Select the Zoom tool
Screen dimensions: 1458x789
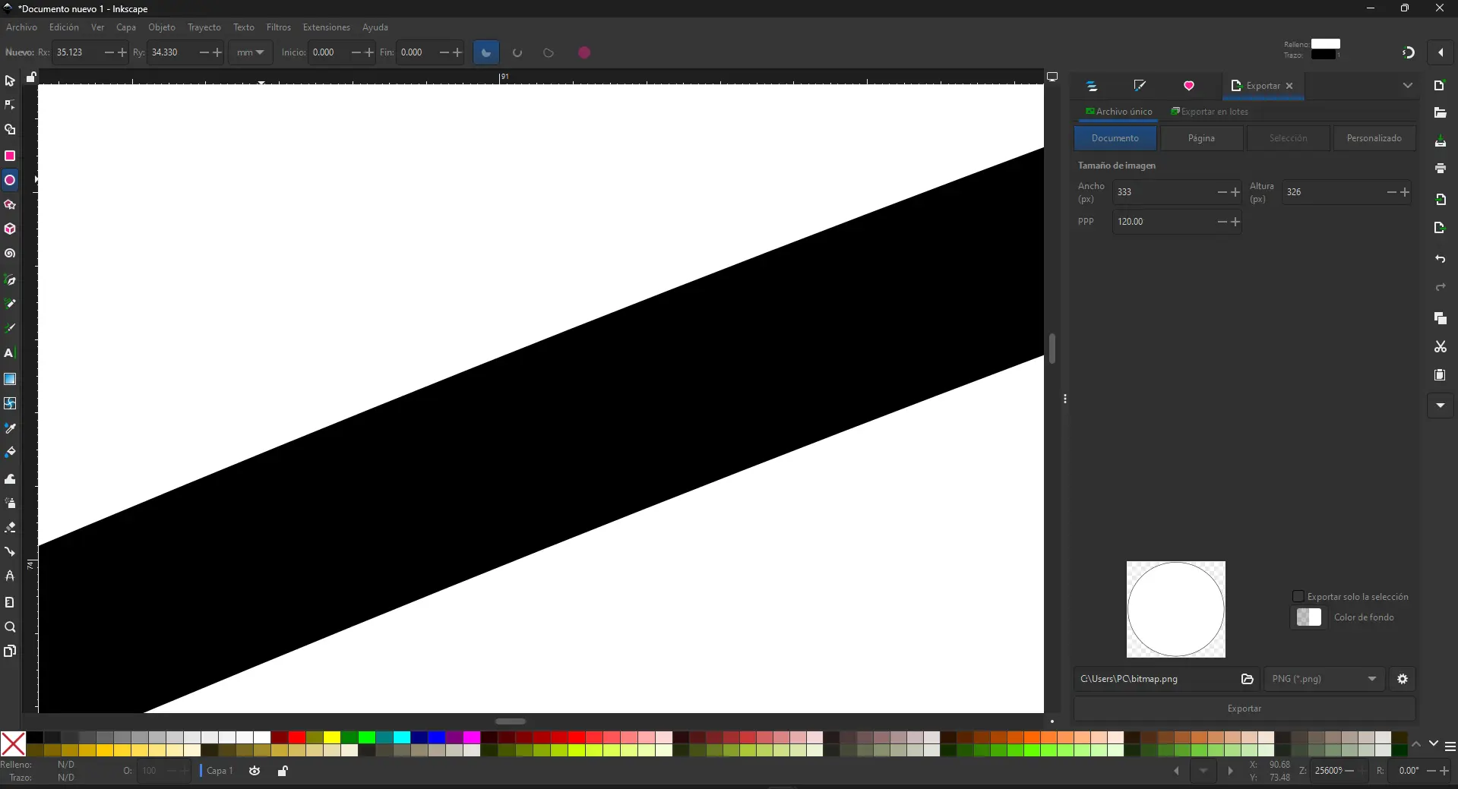point(10,627)
